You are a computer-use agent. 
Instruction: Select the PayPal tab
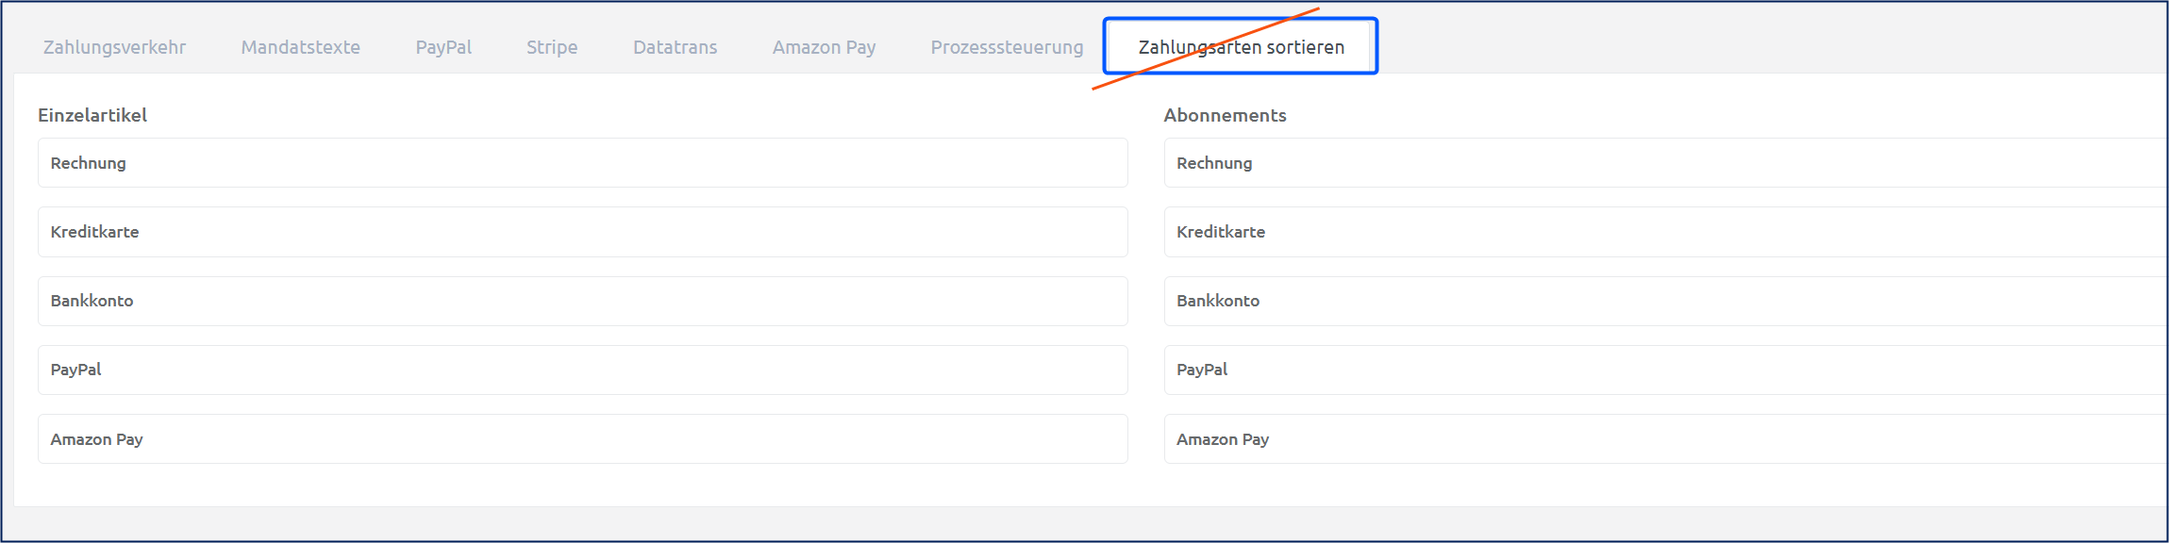click(443, 47)
